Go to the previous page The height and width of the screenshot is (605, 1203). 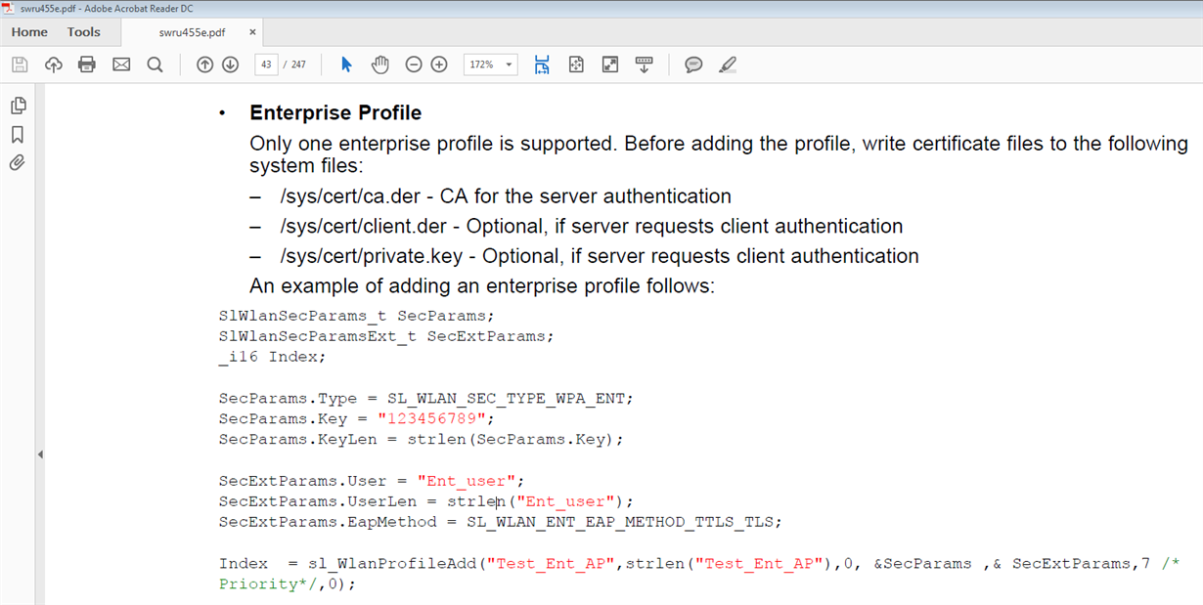[x=204, y=65]
